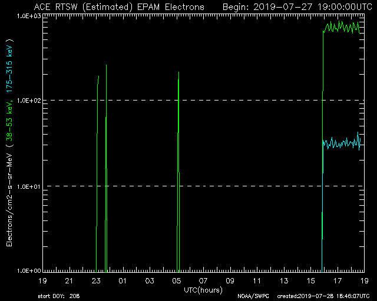Click the cyan electron flux plateau line
Screen dimensions: 377x301
coord(342,142)
